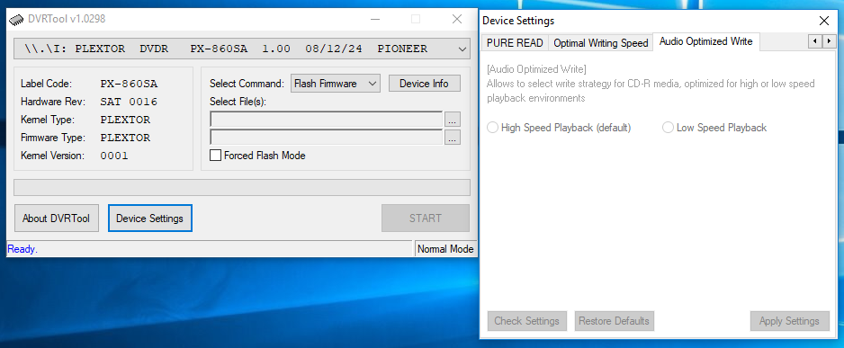844x348 pixels.
Task: Browse for the first firmware file
Action: [x=452, y=120]
